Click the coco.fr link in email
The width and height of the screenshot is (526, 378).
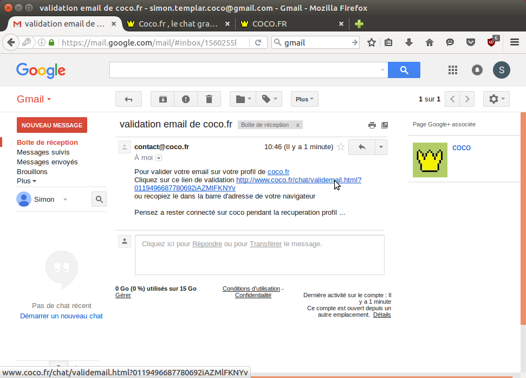pyautogui.click(x=278, y=171)
